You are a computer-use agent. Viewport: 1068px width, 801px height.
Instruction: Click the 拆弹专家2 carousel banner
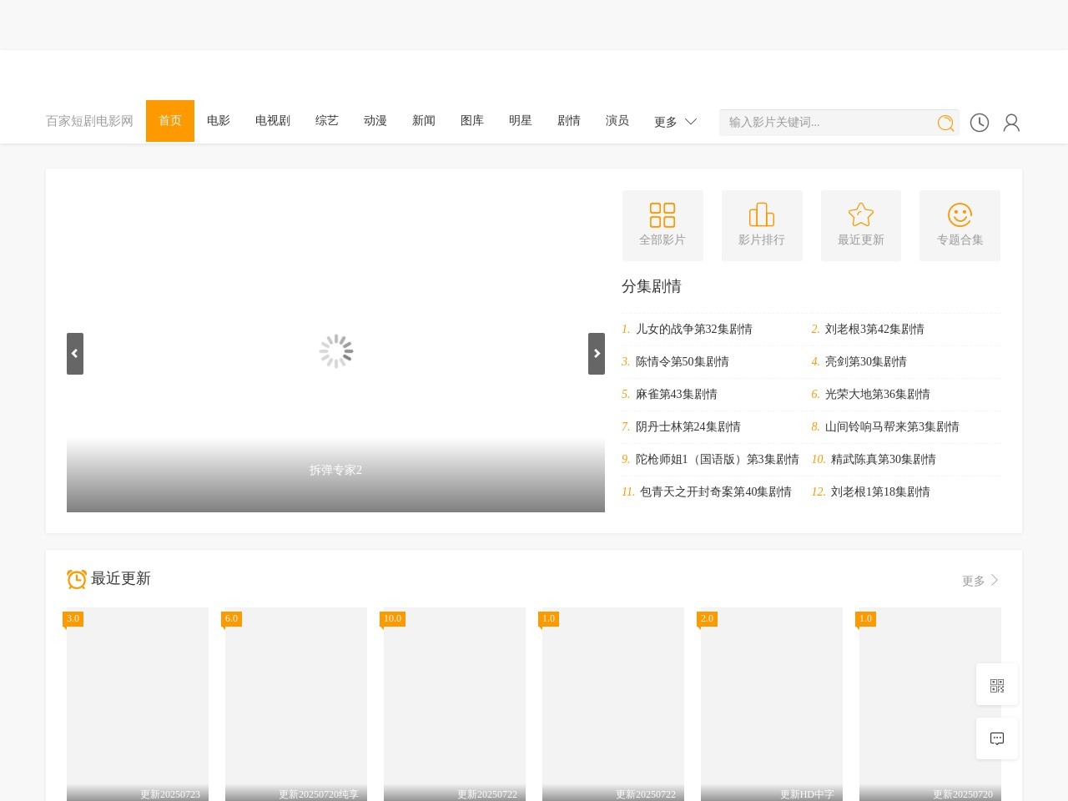coord(335,470)
